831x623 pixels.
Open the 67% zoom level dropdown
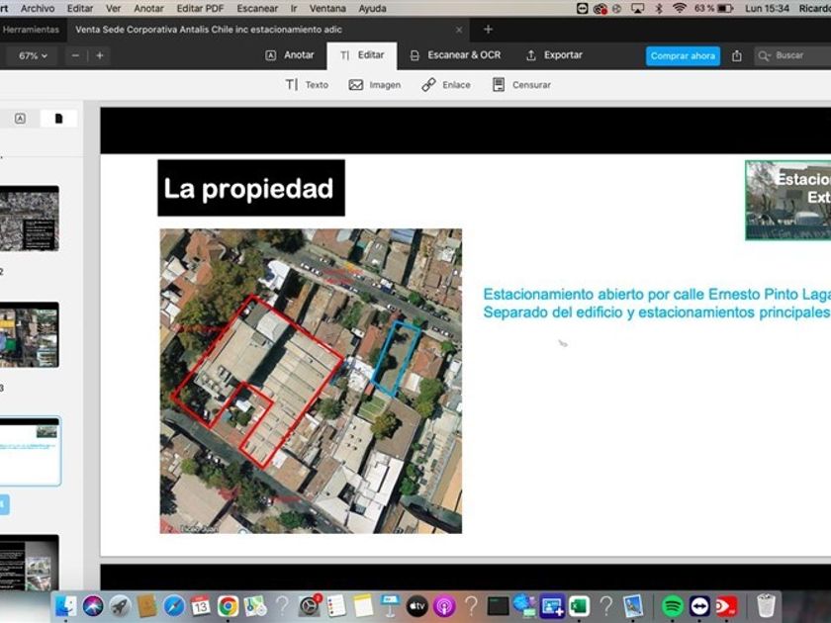33,55
